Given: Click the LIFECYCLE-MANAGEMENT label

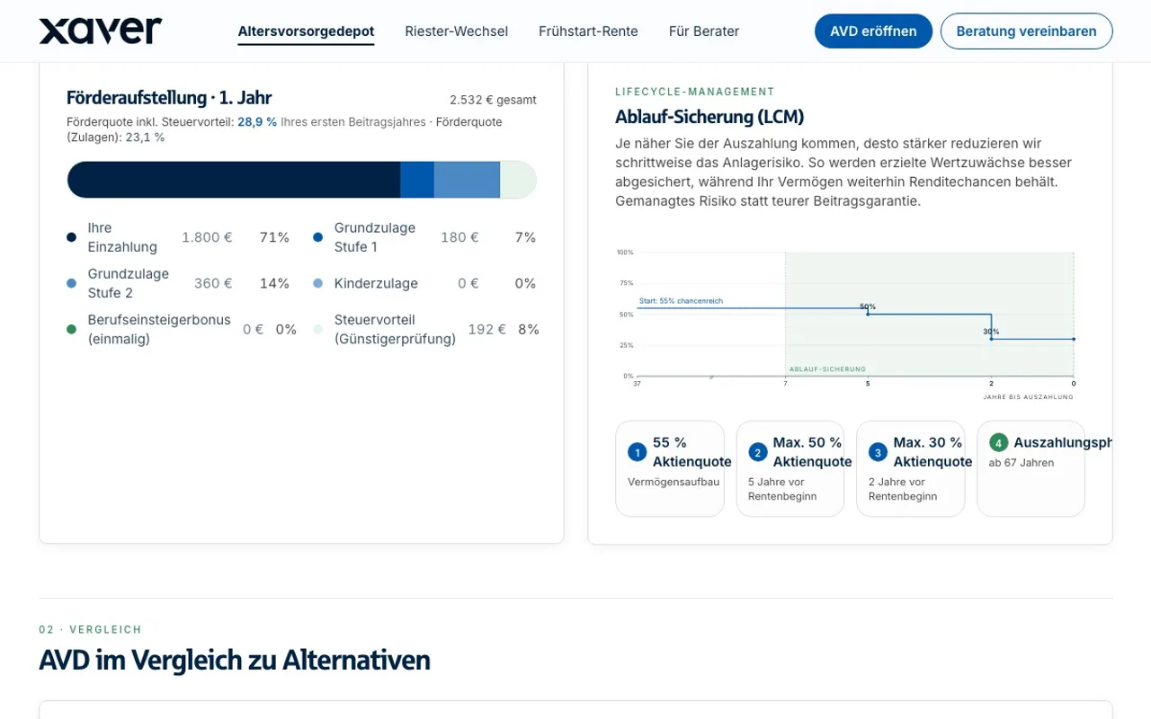Looking at the screenshot, I should point(695,92).
